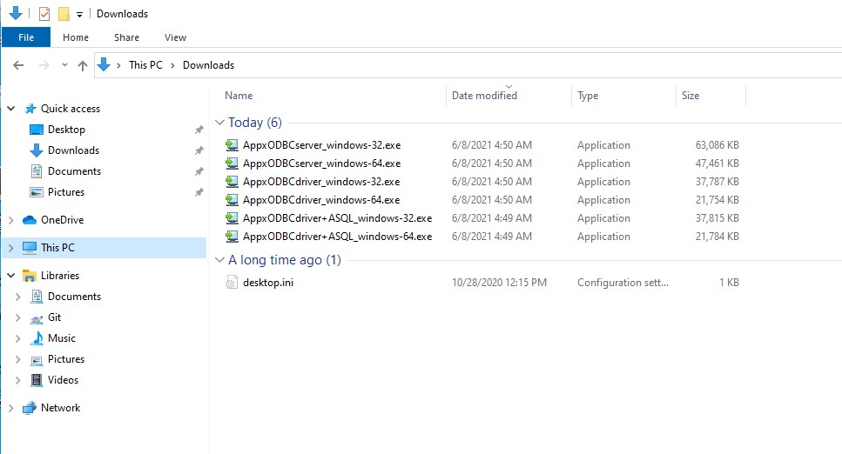This screenshot has height=454, width=842.
Task: Expand the This PC tree node chevron
Action: tap(10, 248)
